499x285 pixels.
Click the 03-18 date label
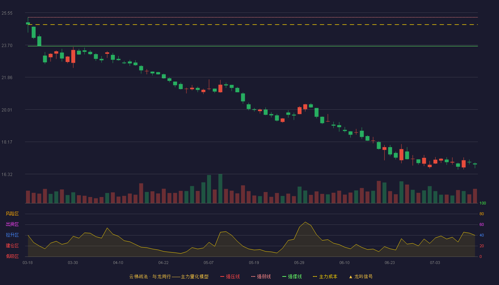[28, 263]
